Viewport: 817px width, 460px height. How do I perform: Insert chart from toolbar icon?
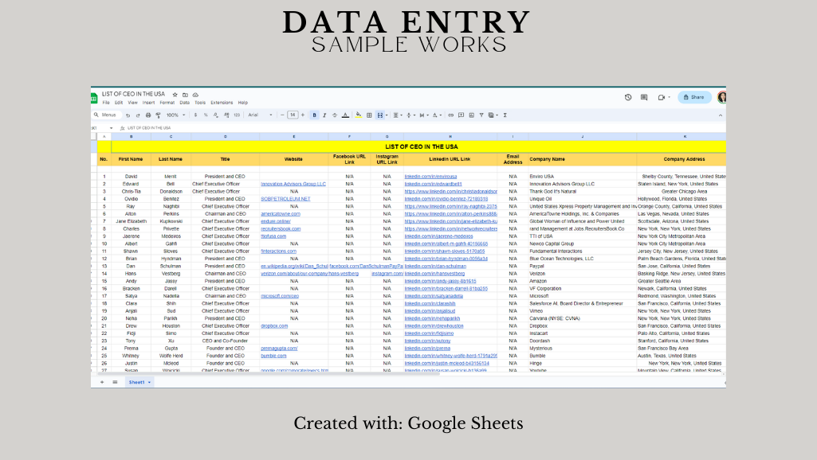click(471, 115)
